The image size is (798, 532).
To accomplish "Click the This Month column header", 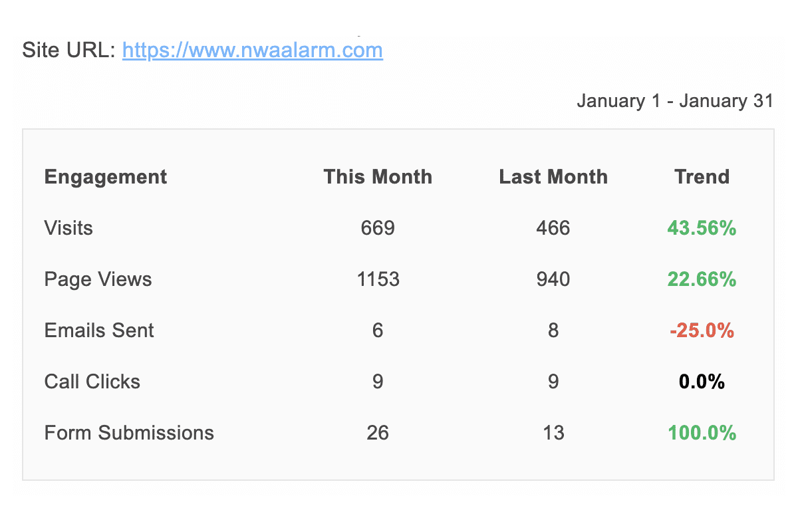I will pos(378,177).
